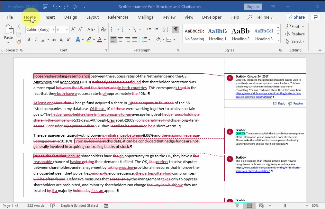Open the References tab

[x=118, y=17]
